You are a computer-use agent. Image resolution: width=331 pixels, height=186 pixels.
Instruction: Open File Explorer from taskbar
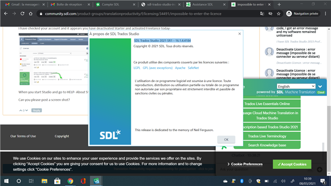pos(44,181)
